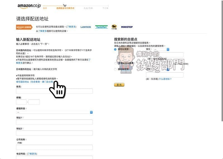223x159 pixels.
Task: Click the amazon.co.jp logo
Action: point(29,6)
